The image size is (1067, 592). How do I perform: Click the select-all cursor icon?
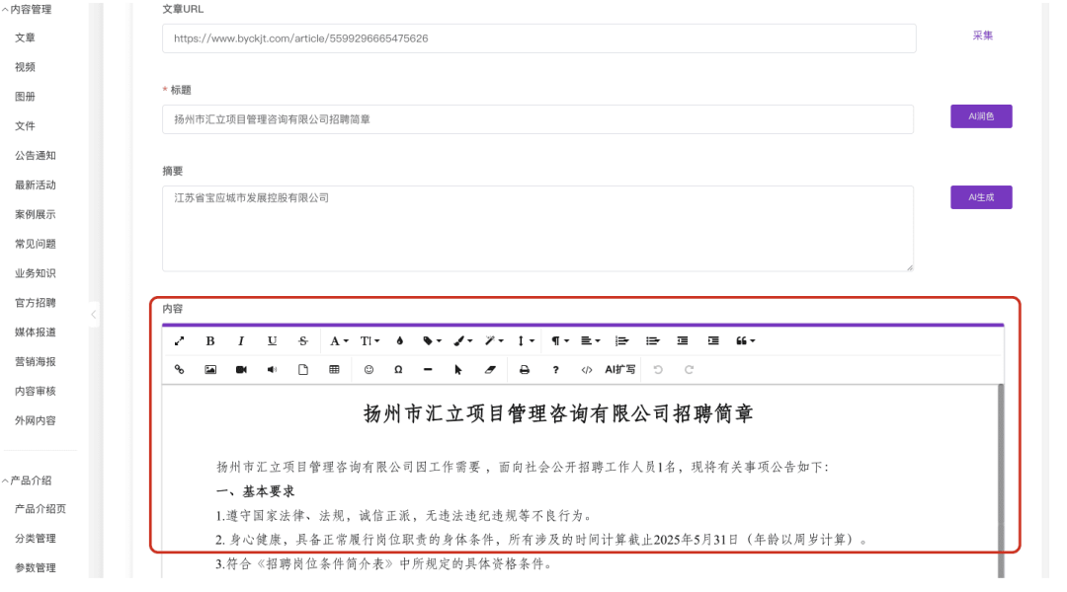click(x=458, y=370)
